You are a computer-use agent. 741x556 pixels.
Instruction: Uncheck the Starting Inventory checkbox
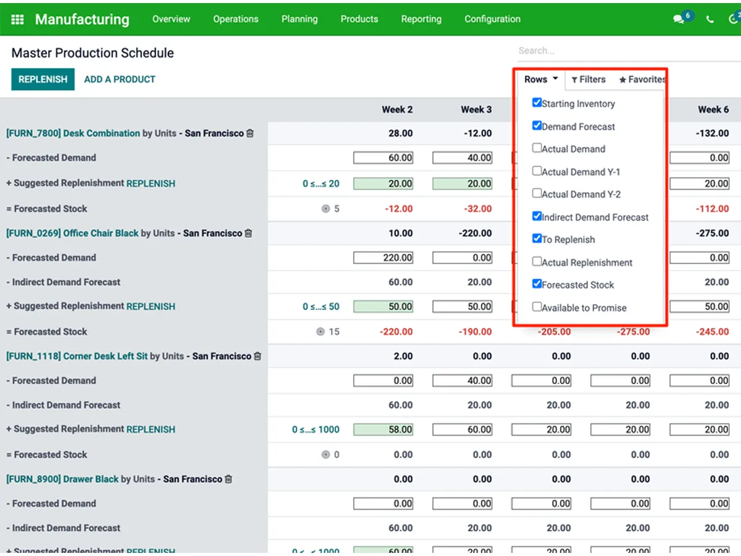[537, 103]
